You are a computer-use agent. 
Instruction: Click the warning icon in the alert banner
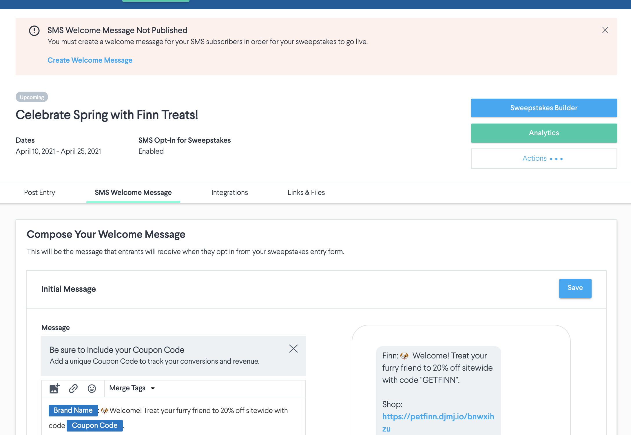(34, 30)
